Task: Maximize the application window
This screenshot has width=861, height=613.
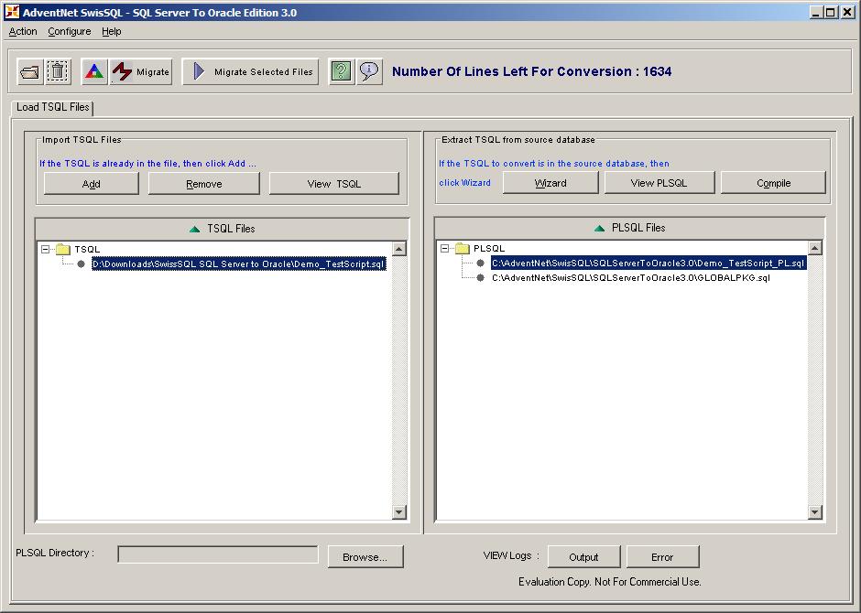Action: coord(832,12)
